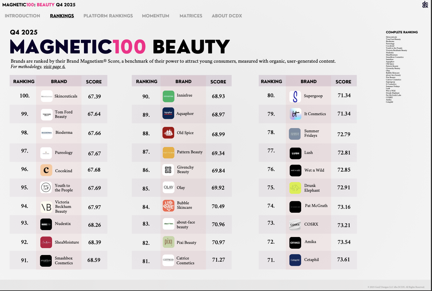Open the About DCDX tab

pos(227,16)
